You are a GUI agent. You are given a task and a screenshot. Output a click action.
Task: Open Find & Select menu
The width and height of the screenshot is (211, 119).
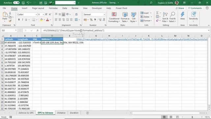point(172,17)
